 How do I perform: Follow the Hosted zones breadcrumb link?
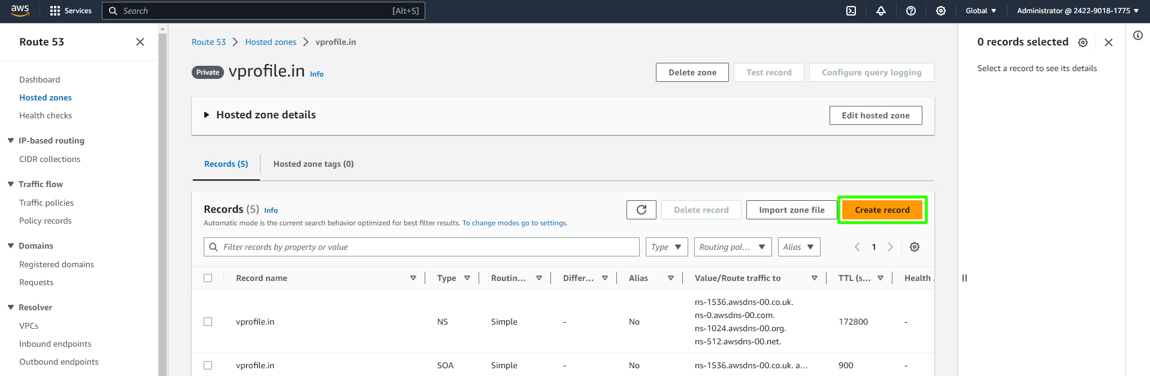[271, 42]
